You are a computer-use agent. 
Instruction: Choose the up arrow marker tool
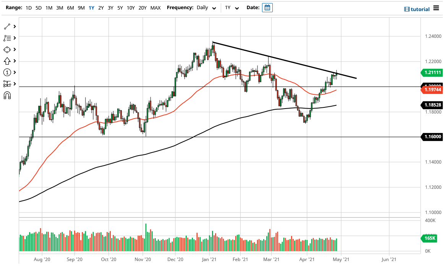click(7, 61)
